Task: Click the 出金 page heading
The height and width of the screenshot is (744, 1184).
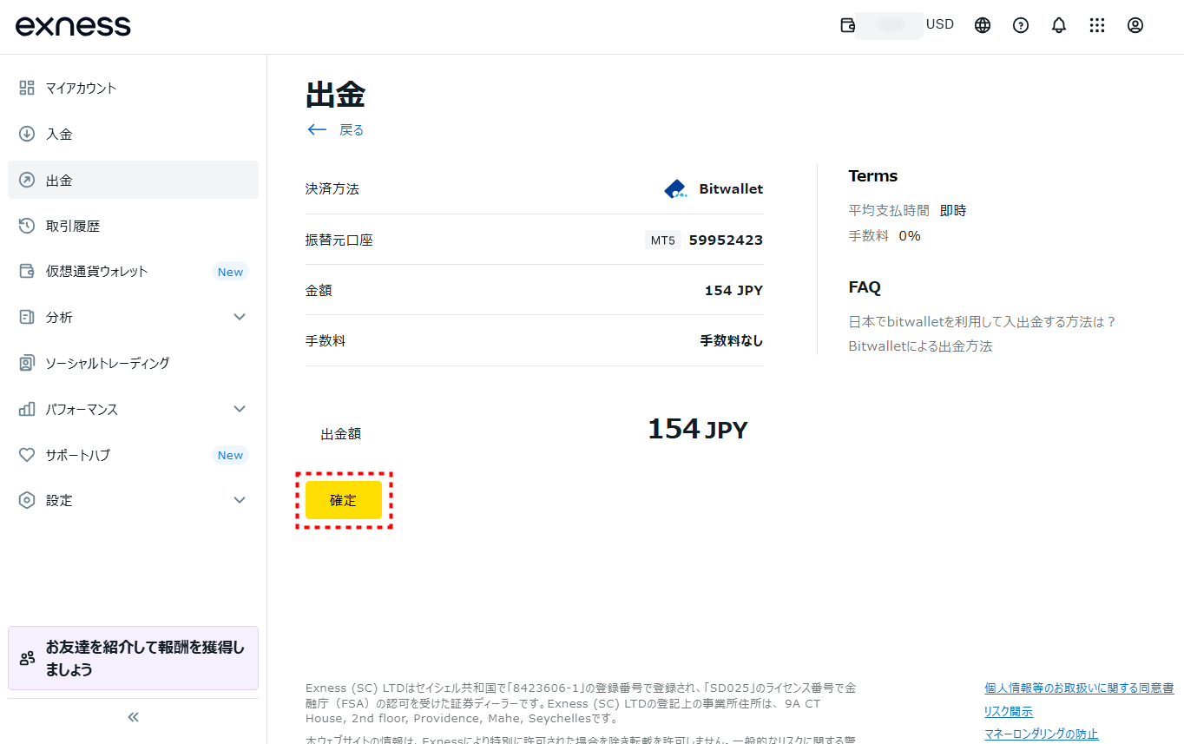Action: (x=336, y=95)
